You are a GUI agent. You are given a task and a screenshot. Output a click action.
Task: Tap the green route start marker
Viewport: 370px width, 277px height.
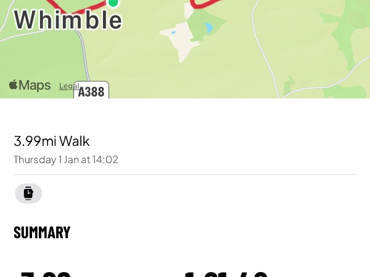[113, 2]
